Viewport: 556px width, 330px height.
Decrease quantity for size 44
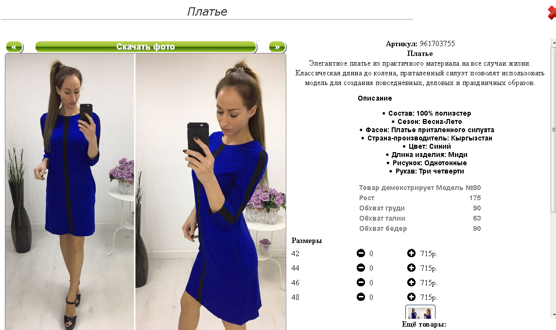(361, 268)
